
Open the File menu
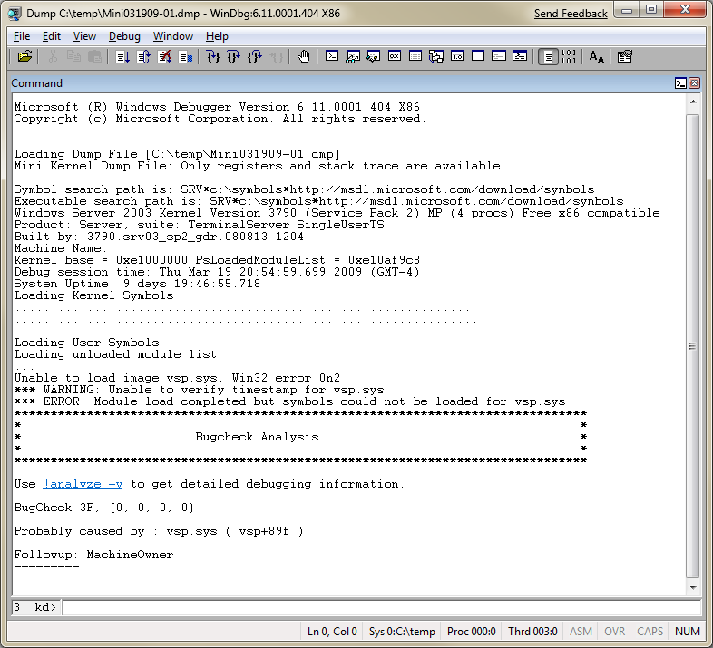[22, 36]
